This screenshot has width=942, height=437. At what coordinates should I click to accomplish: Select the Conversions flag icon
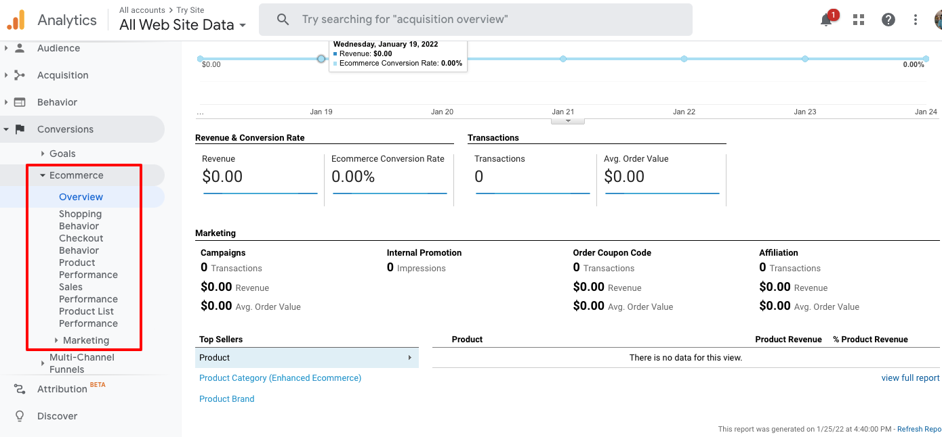point(20,129)
